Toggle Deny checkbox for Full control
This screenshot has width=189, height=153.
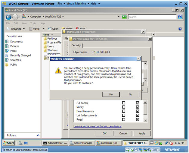pos(138,103)
